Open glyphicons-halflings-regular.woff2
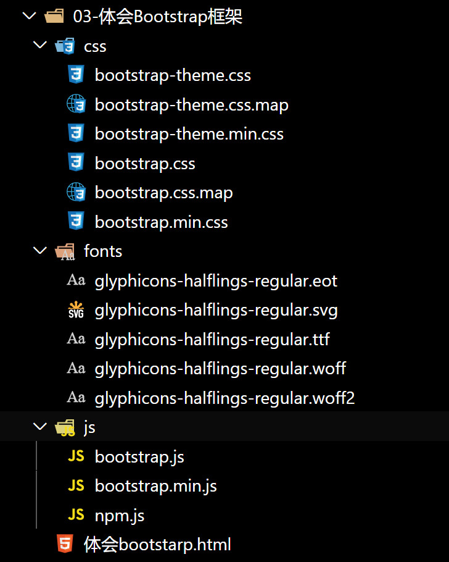The height and width of the screenshot is (562, 449). click(x=225, y=398)
